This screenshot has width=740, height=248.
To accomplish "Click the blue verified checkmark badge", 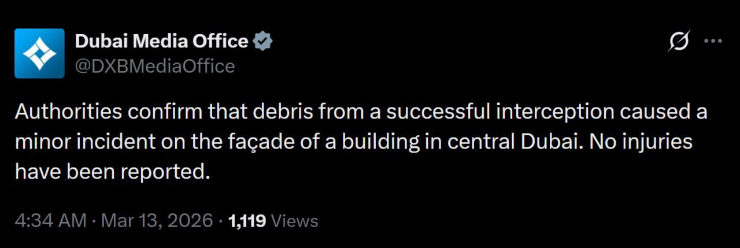I will (263, 42).
